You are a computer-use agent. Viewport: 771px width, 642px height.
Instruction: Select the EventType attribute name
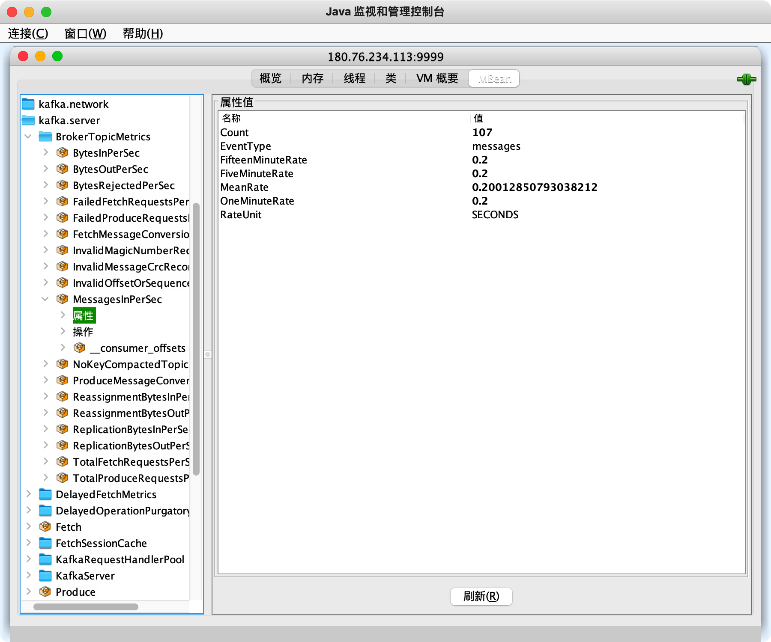(x=245, y=146)
